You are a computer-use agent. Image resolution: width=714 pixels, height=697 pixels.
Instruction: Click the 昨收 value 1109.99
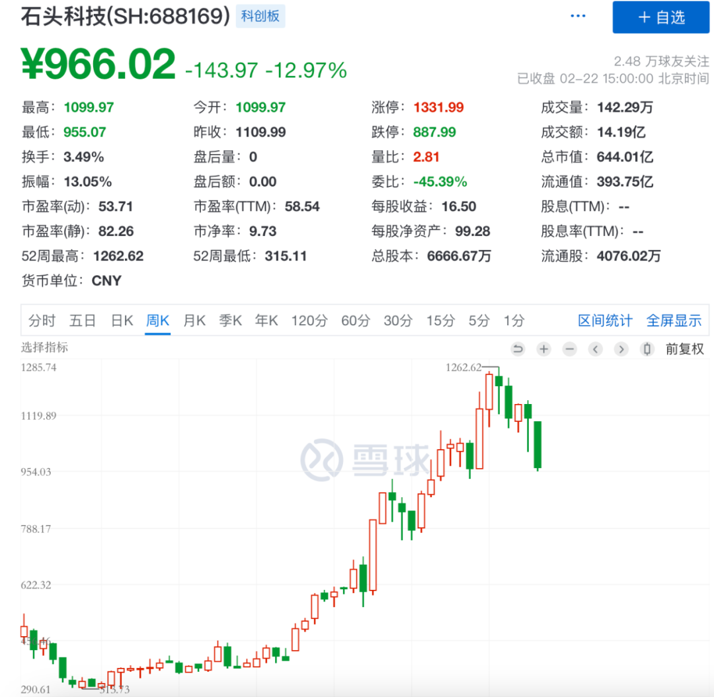(261, 132)
